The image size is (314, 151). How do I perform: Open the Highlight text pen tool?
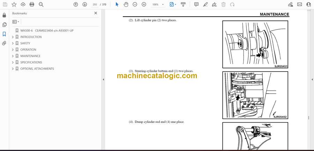pyautogui.click(x=205, y=5)
